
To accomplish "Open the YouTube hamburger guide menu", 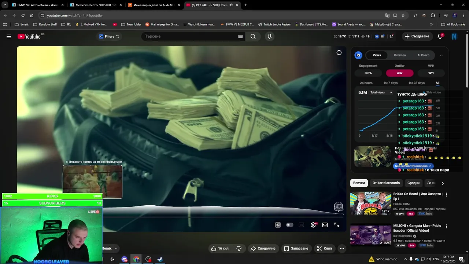I will 9,36.
